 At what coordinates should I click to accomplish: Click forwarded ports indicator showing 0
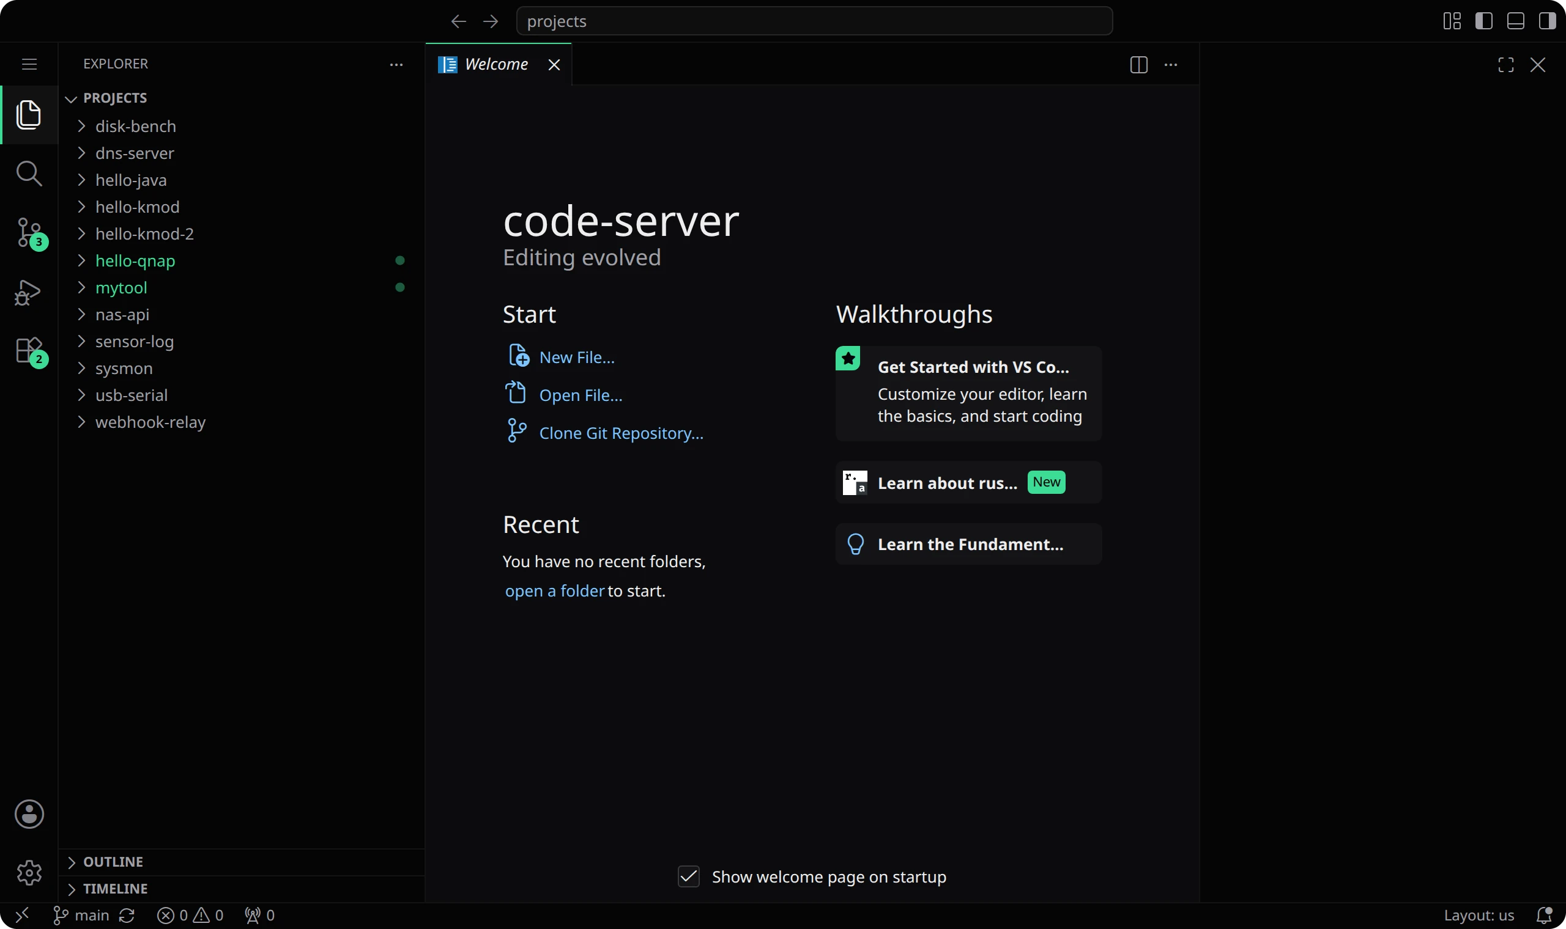(259, 915)
